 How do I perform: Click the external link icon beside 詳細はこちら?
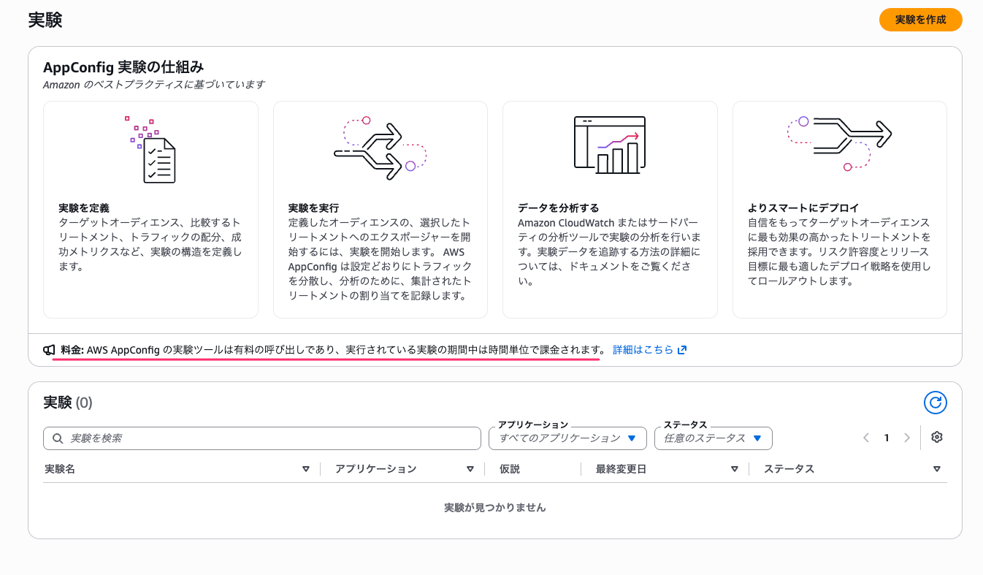point(682,350)
